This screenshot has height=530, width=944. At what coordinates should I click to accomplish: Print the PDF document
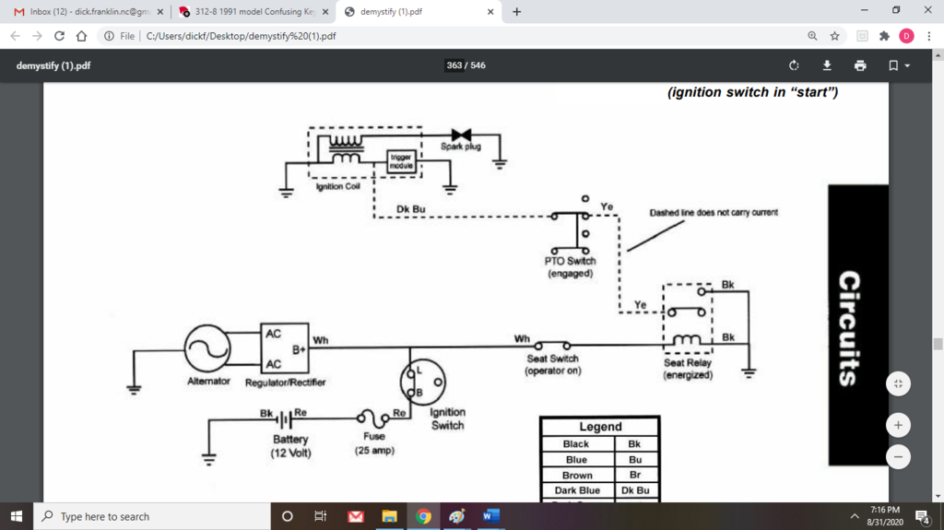tap(860, 65)
